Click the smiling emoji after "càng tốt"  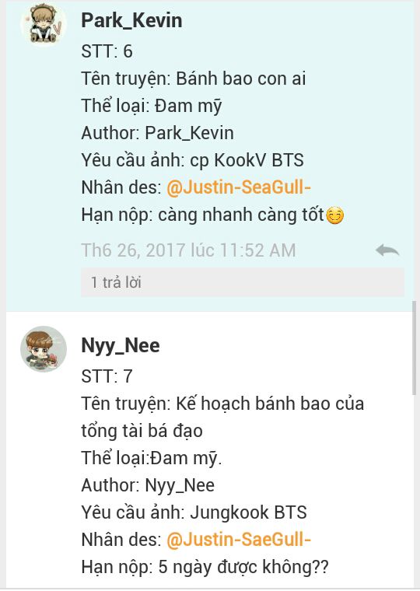[334, 215]
